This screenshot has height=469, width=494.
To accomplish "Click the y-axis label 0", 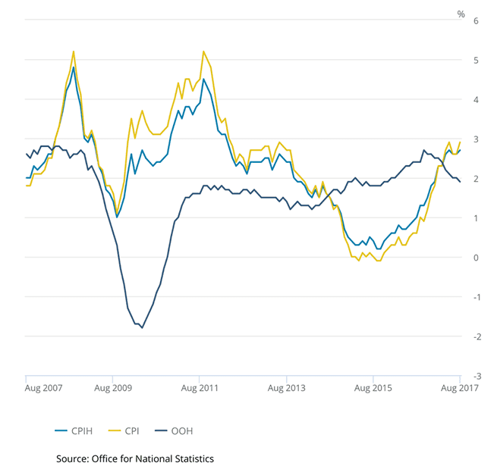I will click(474, 258).
